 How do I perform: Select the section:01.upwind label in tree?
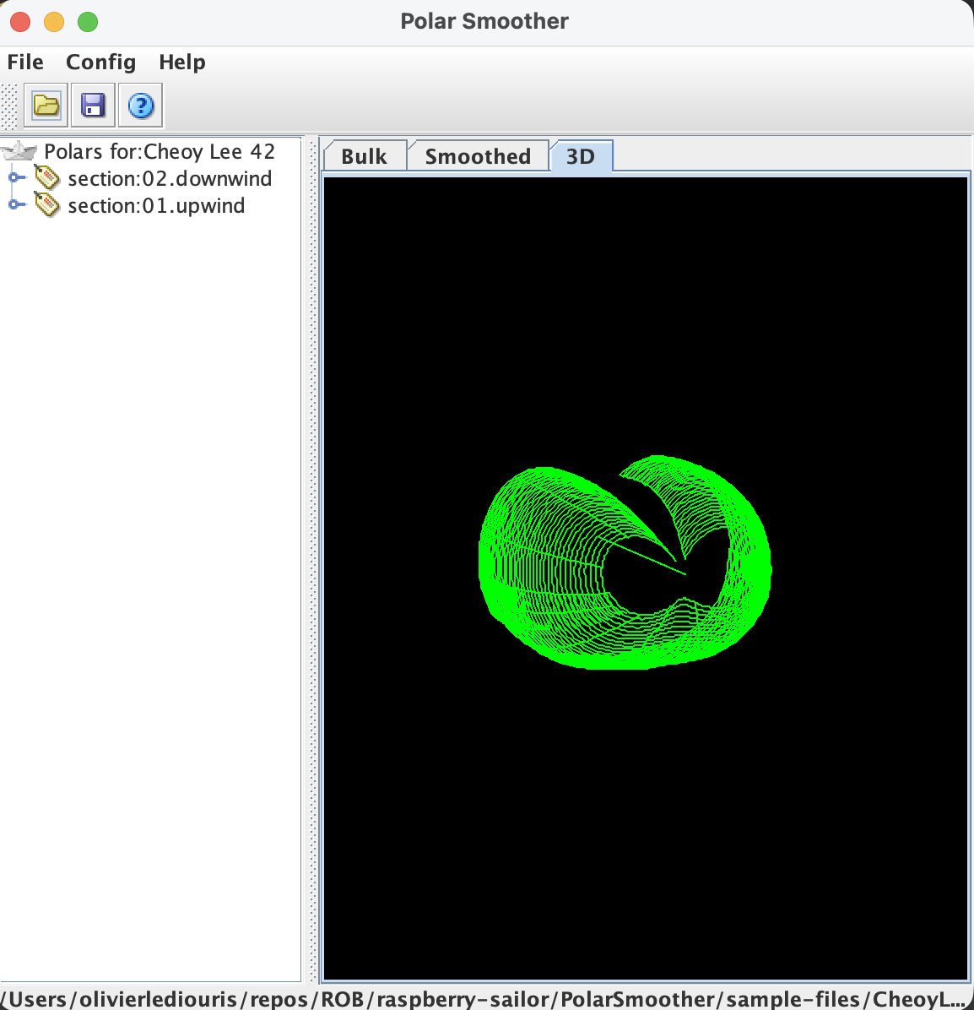[x=156, y=205]
